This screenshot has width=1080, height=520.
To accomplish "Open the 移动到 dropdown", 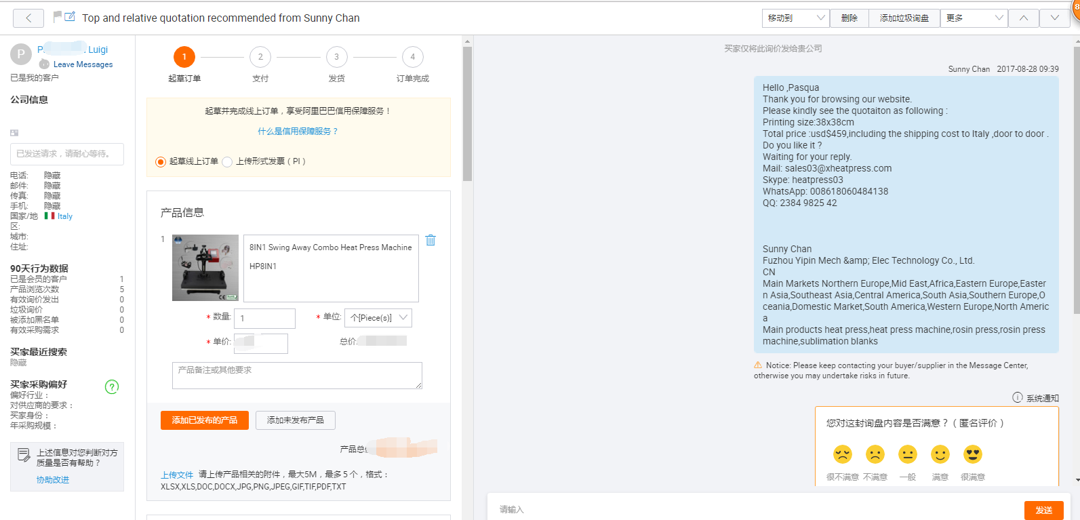I will click(x=796, y=18).
